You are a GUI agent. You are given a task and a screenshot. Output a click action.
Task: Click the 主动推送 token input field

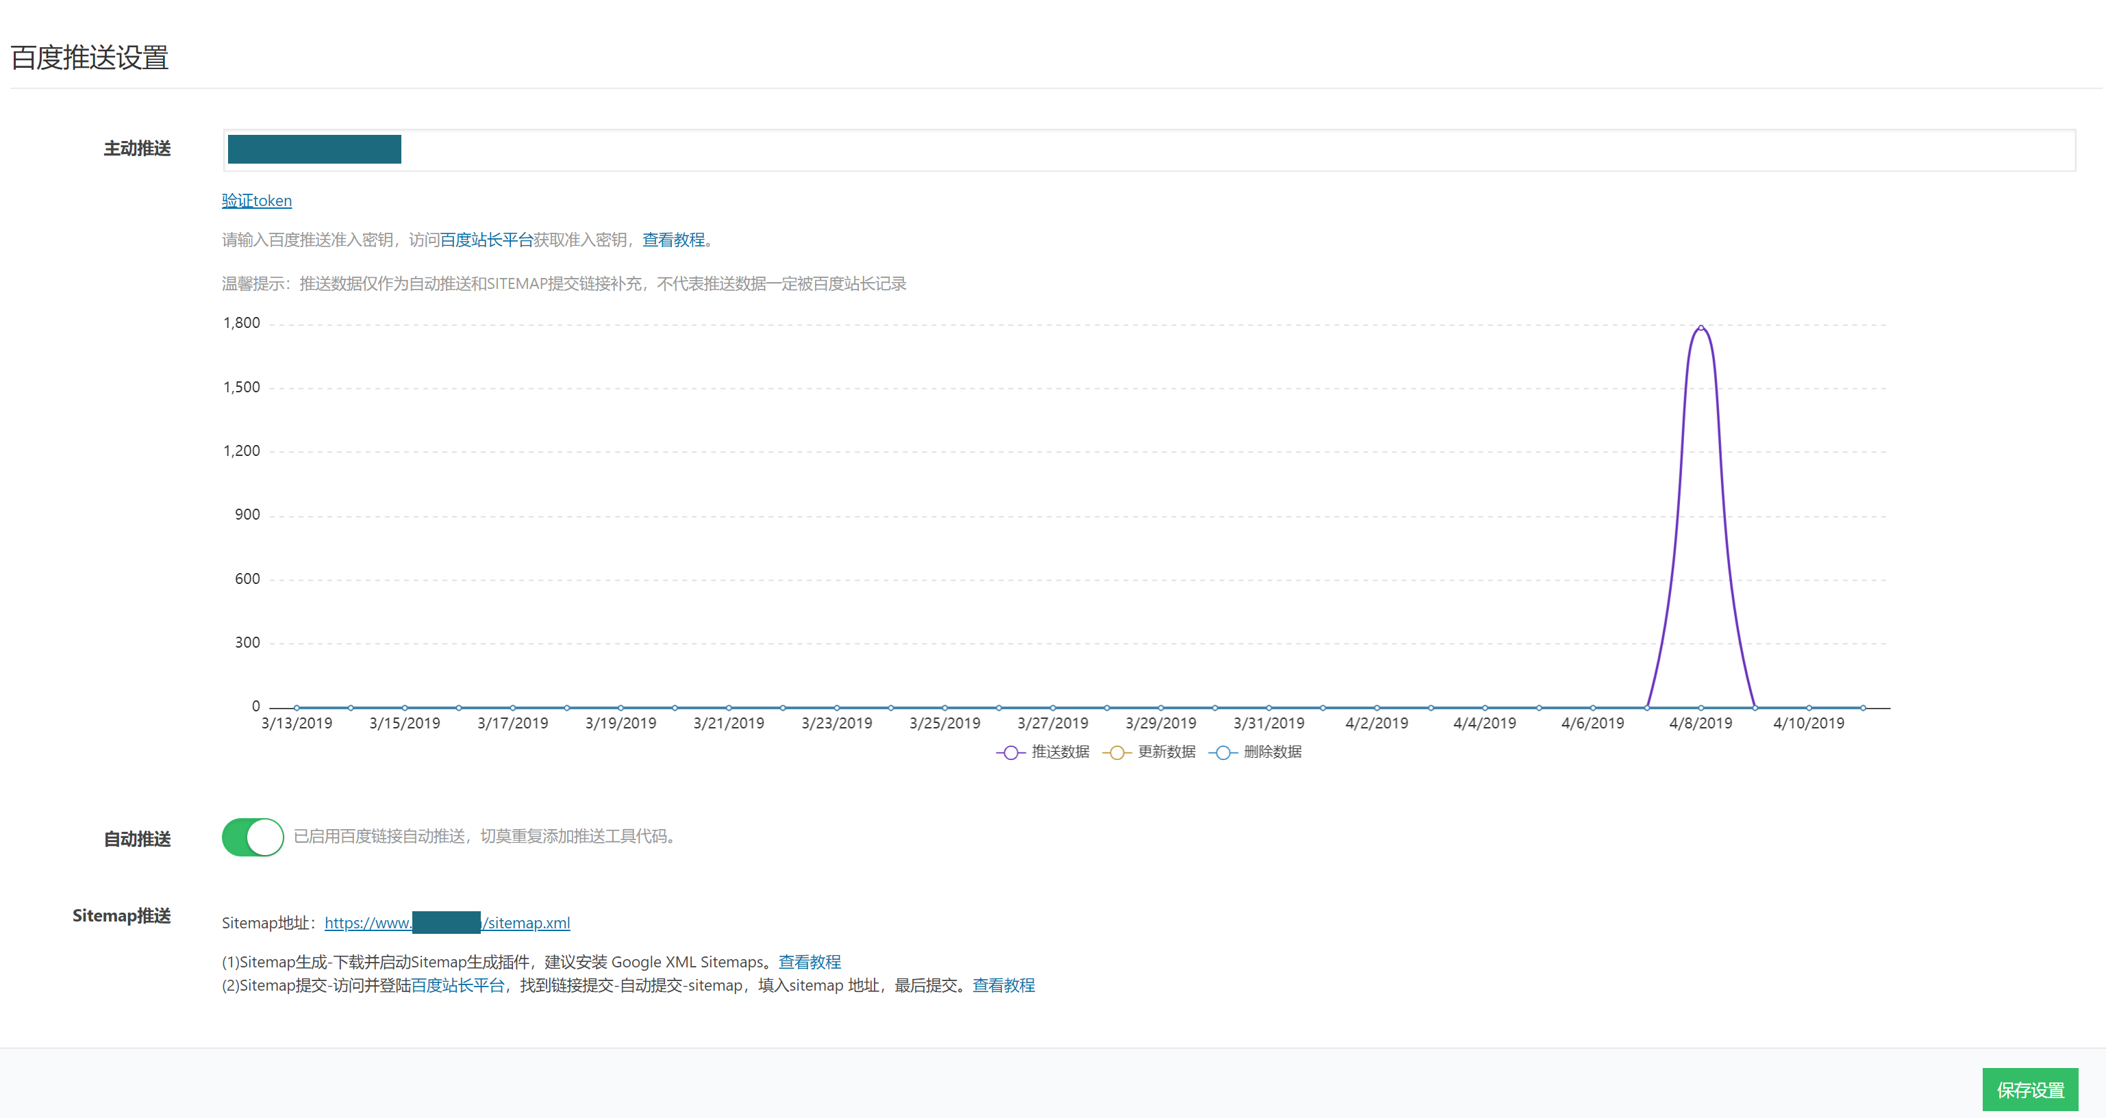pos(1144,151)
